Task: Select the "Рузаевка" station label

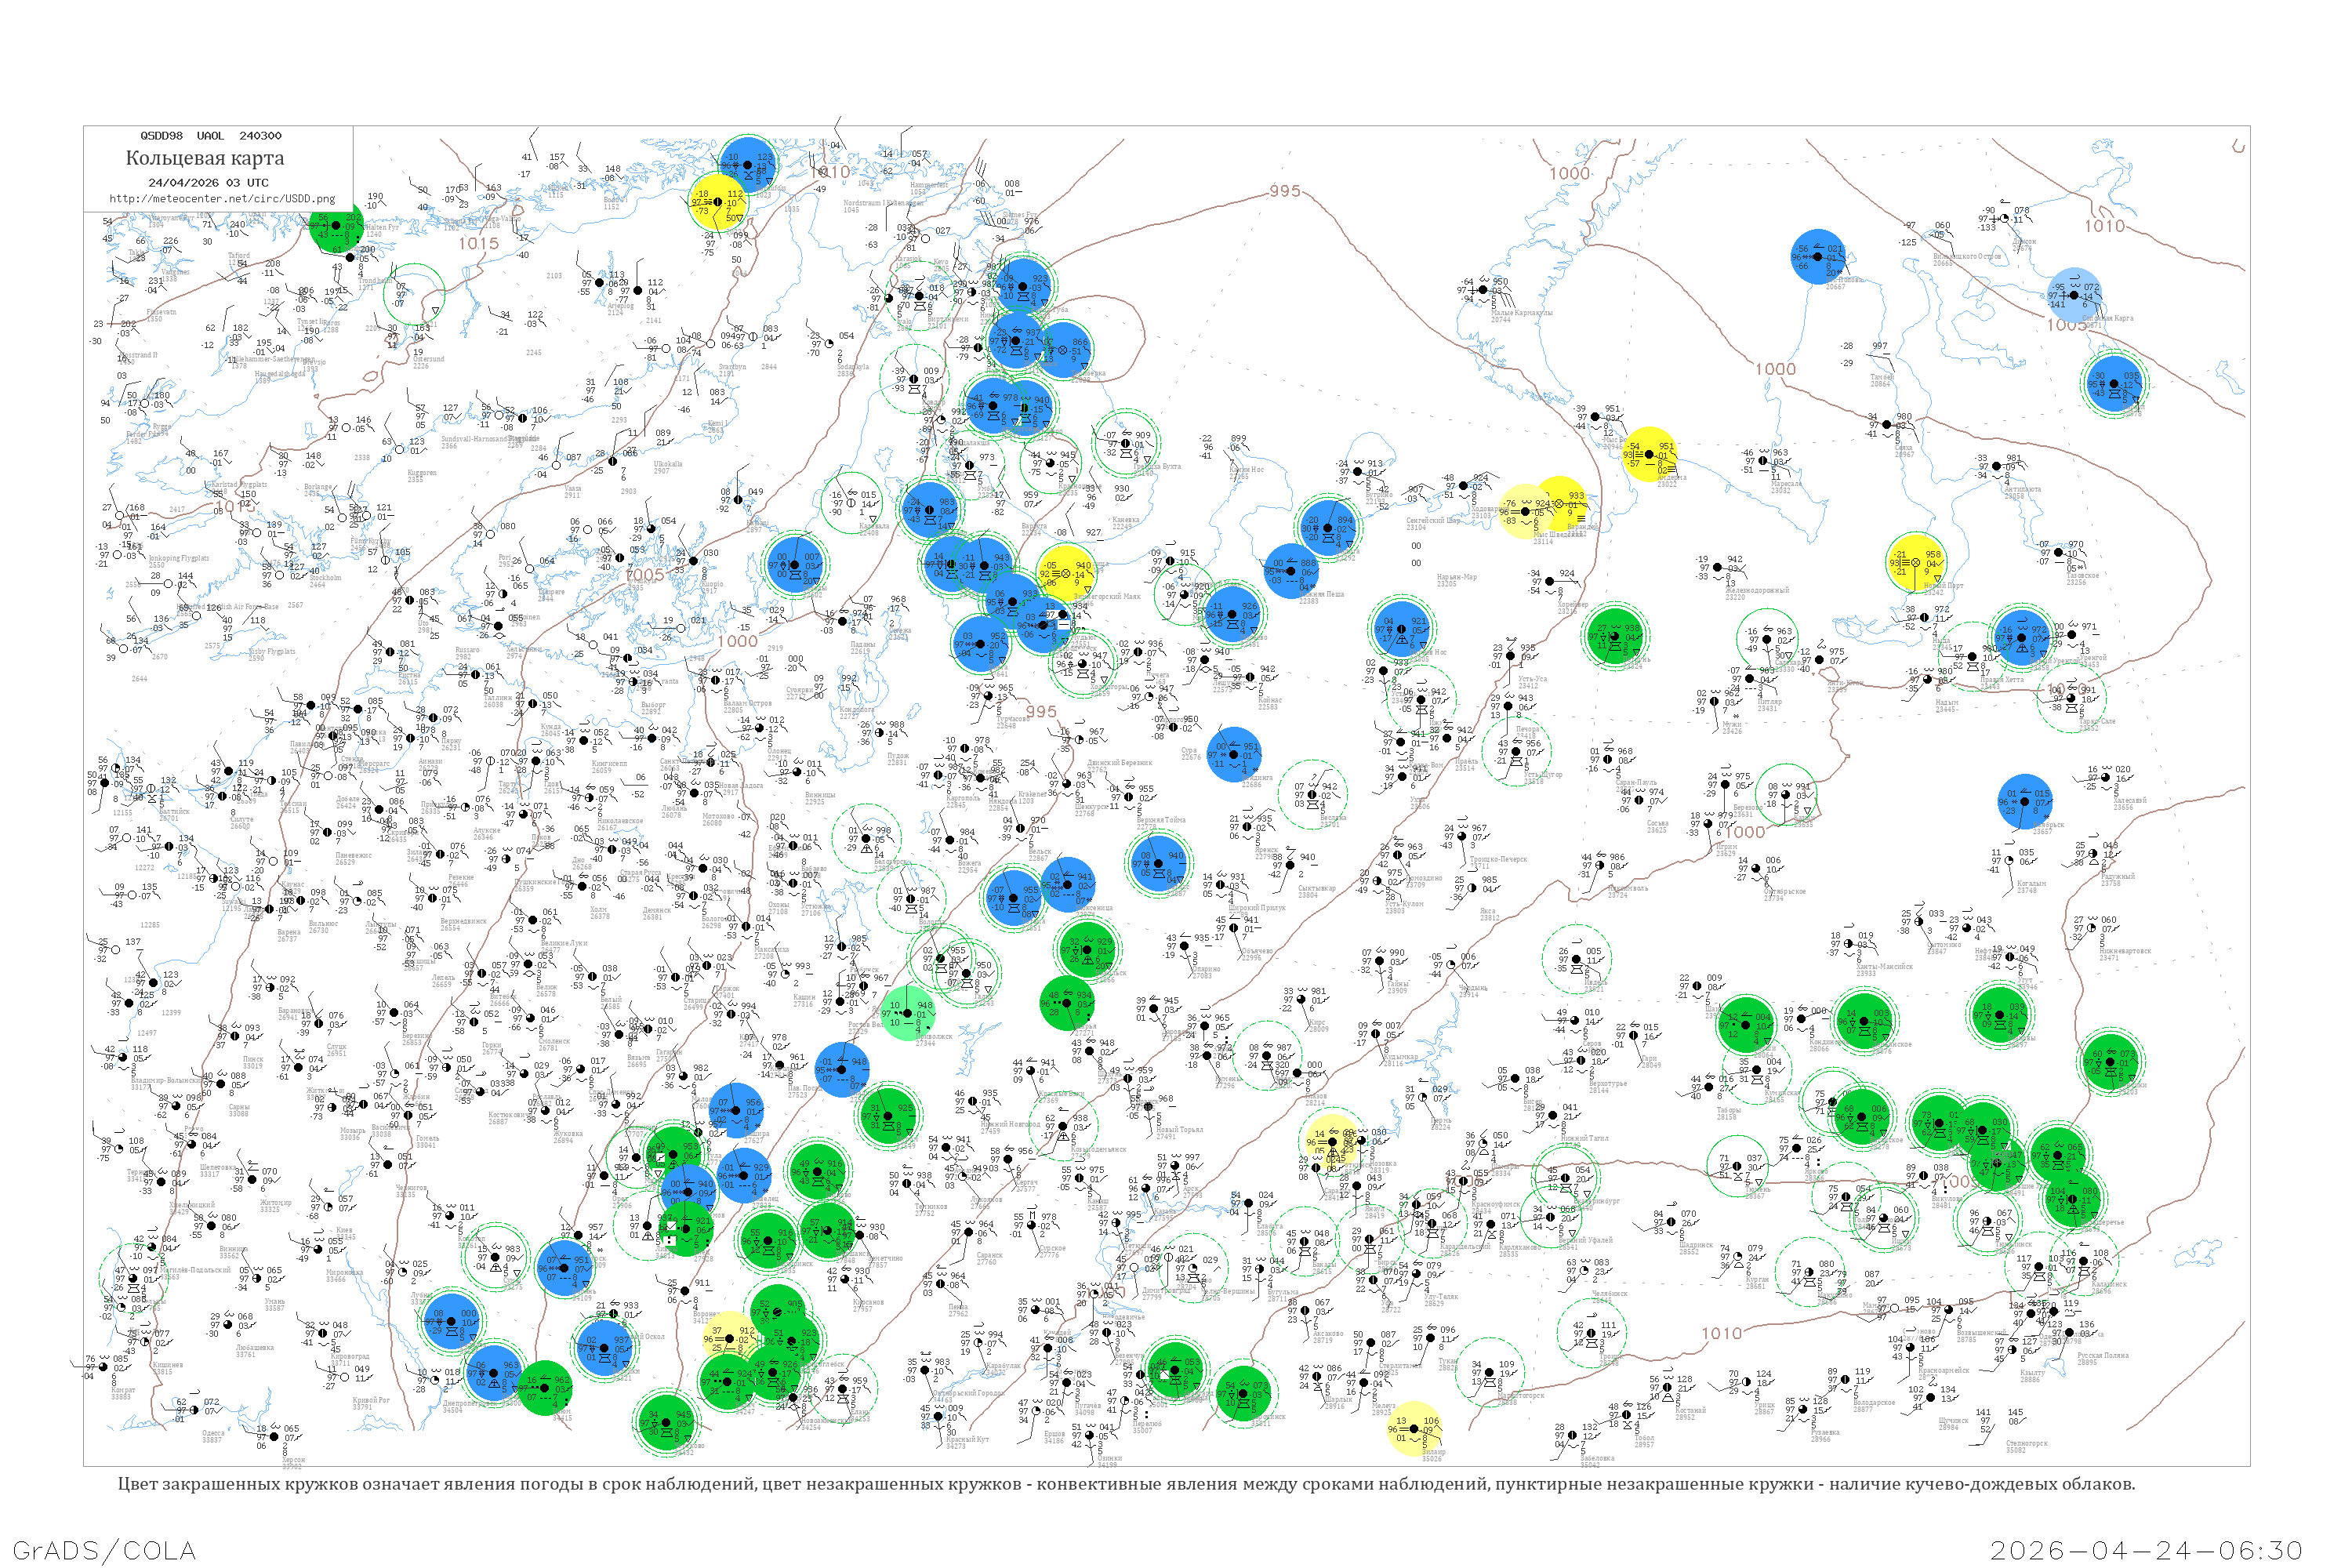Action: coord(1825,1432)
